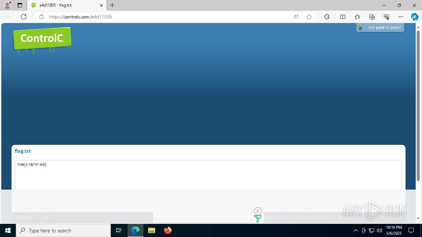422x237 pixels.
Task: Click the ControlC logo
Action: tap(42, 39)
